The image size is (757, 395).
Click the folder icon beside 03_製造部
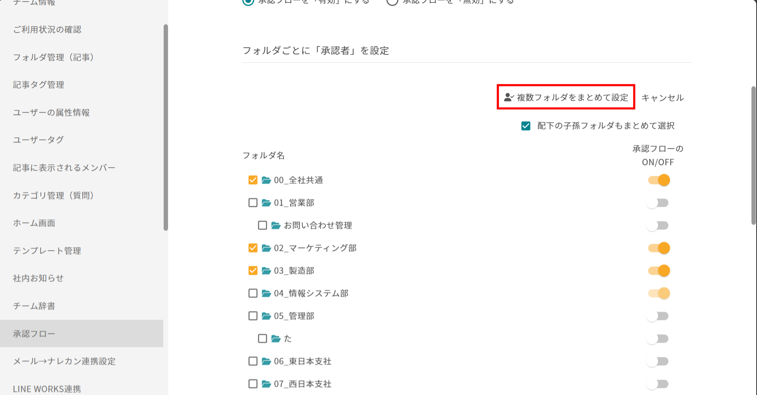pyautogui.click(x=266, y=271)
